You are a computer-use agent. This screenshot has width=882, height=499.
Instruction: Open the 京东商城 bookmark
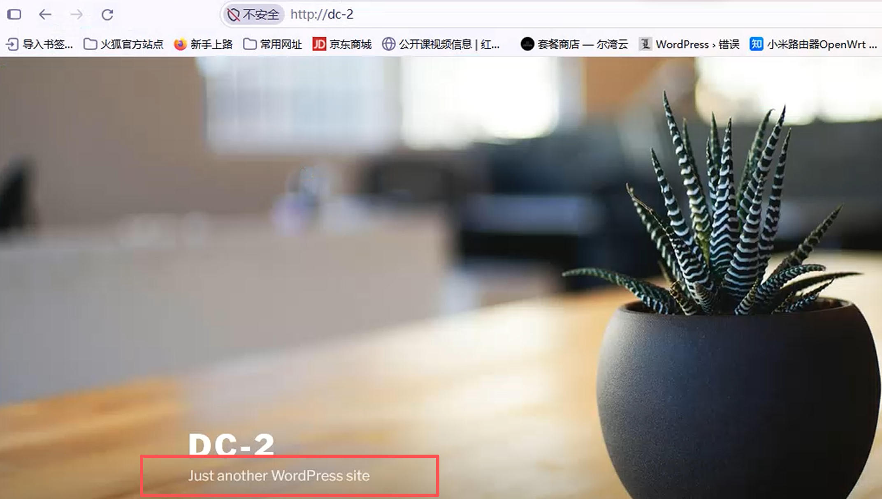coord(342,44)
